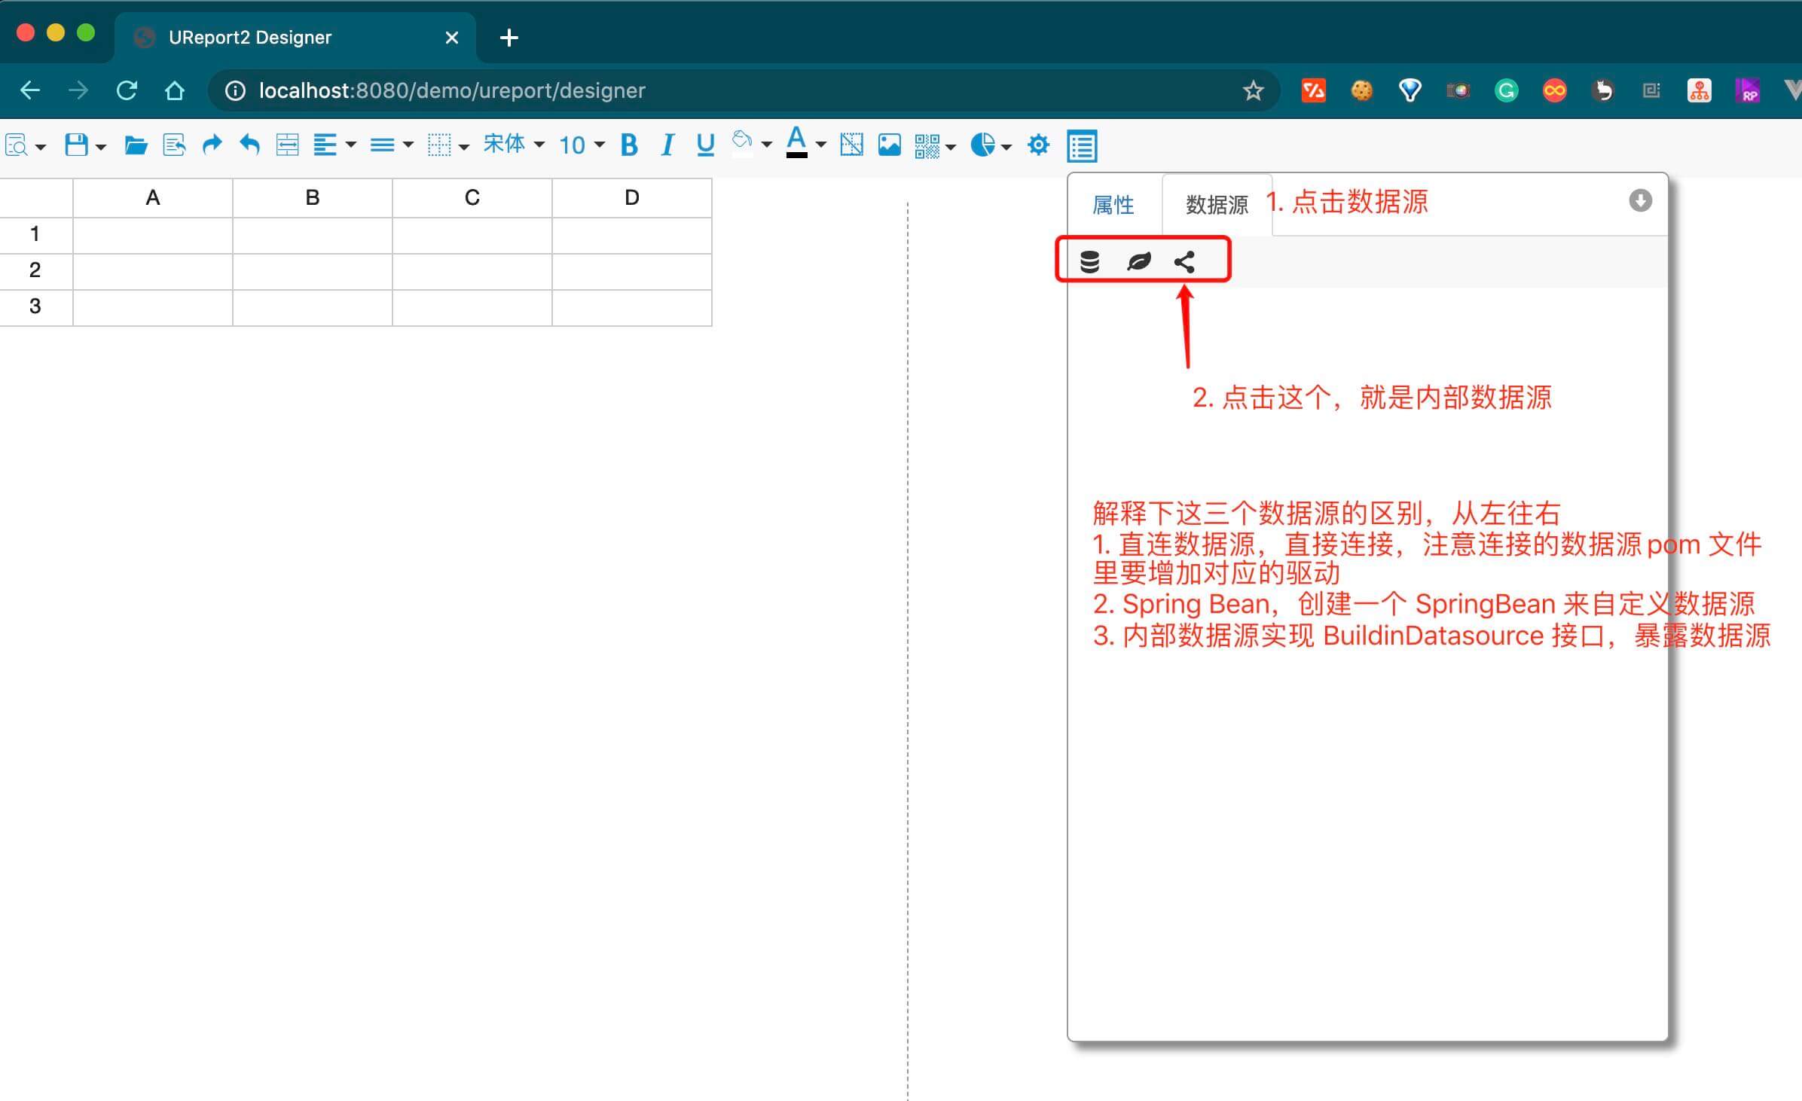Add a Spring Bean data source
This screenshot has width=1802, height=1101.
tap(1138, 261)
